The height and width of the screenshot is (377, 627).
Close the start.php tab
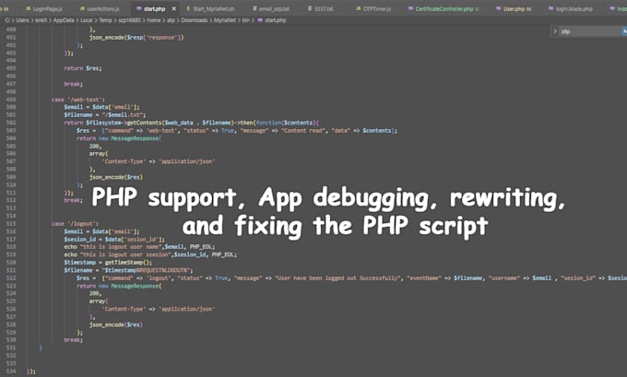(x=174, y=9)
